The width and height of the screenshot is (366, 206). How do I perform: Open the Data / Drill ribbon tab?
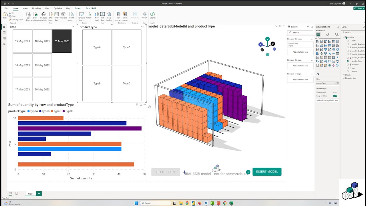pyautogui.click(x=91, y=8)
